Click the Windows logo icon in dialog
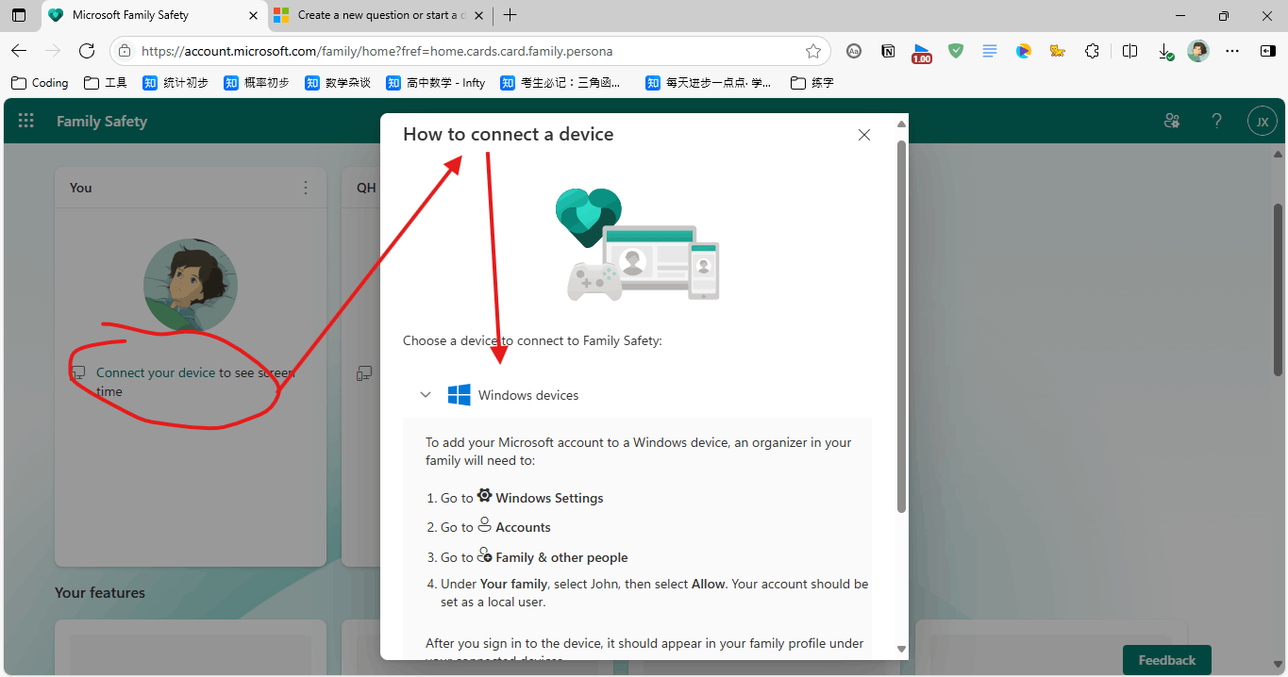 (x=460, y=395)
